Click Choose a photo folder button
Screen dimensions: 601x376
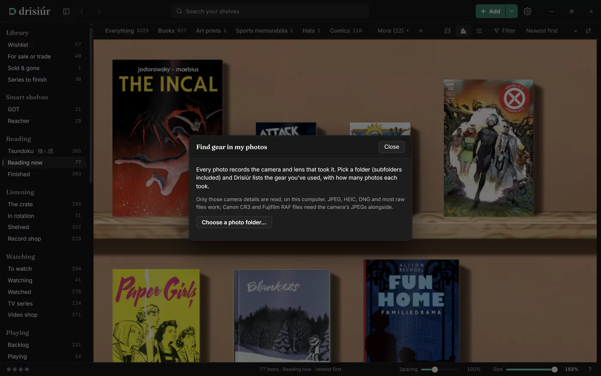(234, 222)
